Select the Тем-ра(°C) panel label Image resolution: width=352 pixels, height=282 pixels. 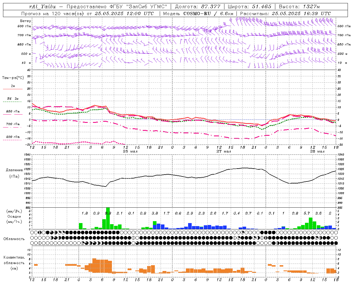pyautogui.click(x=13, y=78)
